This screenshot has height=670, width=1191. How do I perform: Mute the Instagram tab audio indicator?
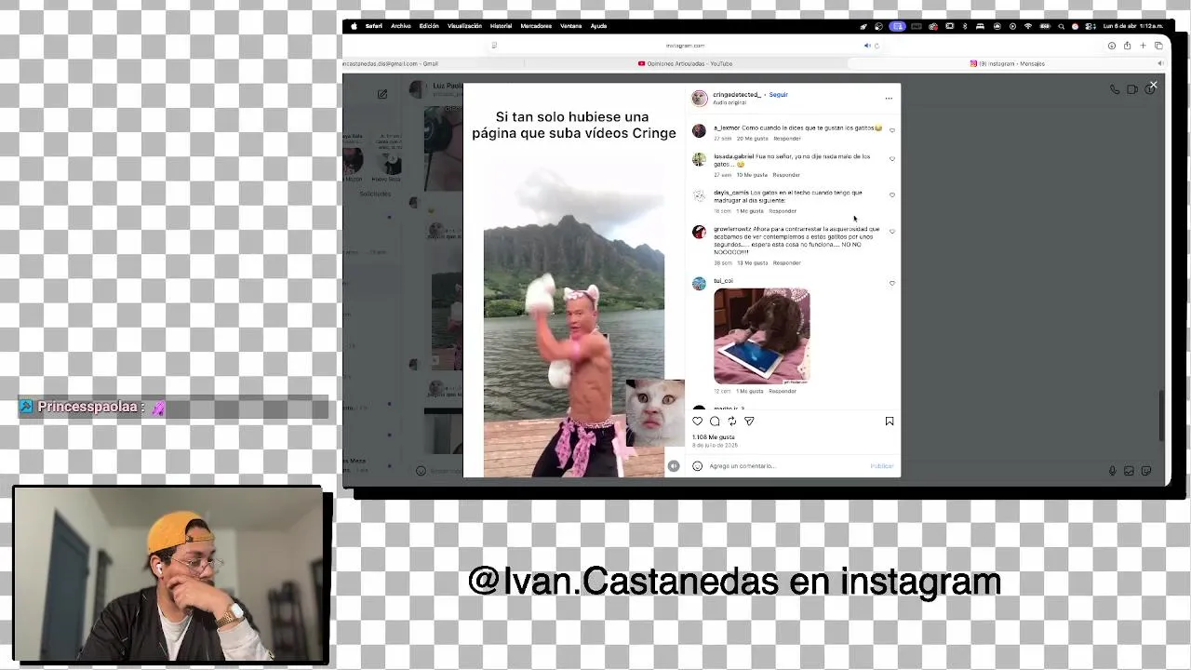(1159, 63)
